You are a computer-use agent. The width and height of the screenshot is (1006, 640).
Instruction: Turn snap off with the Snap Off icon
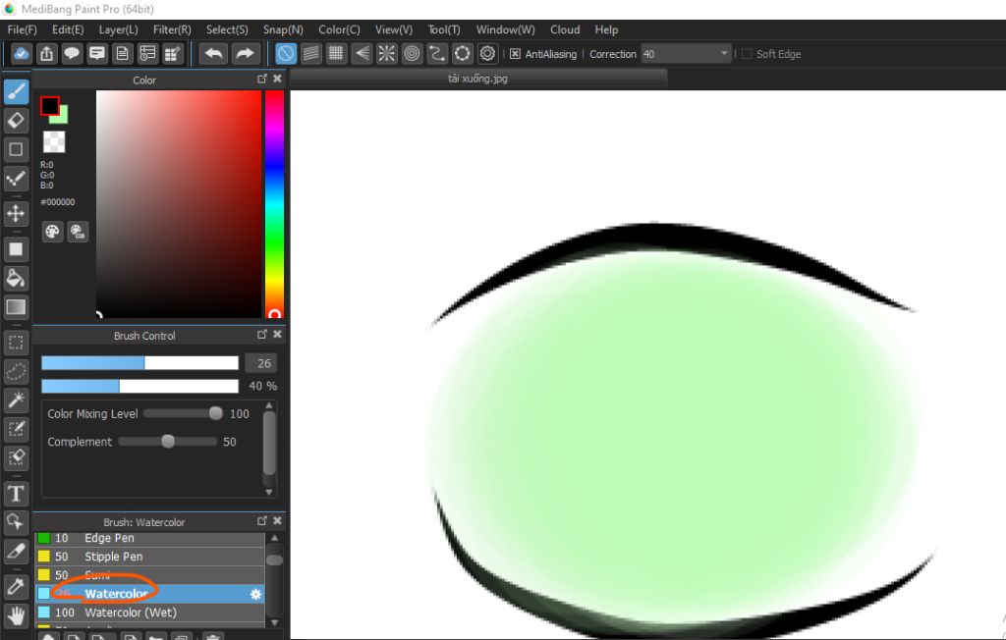[286, 54]
